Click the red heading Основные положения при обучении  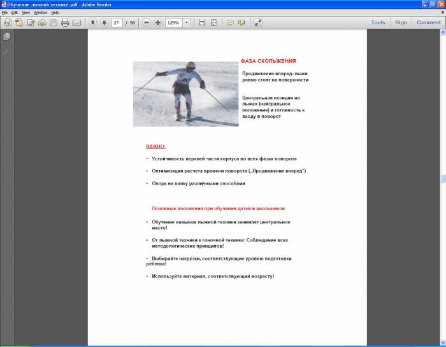(218, 208)
